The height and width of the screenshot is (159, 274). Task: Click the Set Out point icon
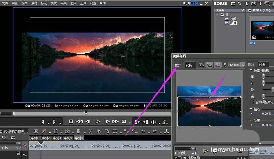(x=54, y=122)
